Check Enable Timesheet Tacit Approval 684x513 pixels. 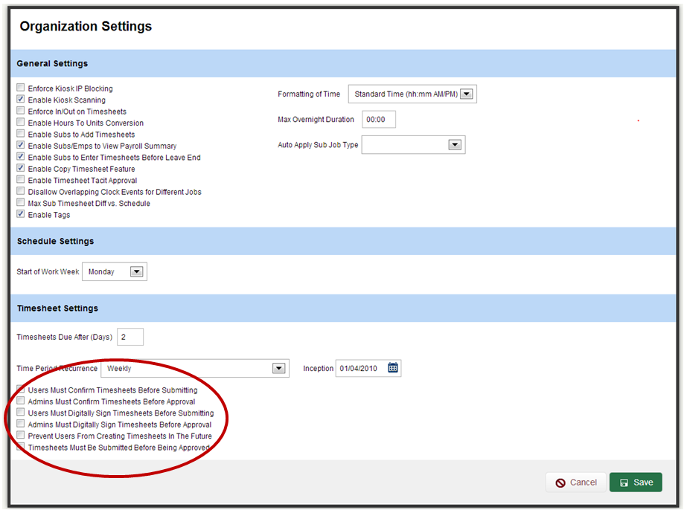pyautogui.click(x=21, y=179)
